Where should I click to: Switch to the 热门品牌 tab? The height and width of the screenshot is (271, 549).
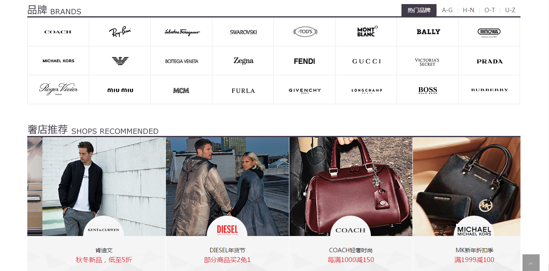(419, 10)
